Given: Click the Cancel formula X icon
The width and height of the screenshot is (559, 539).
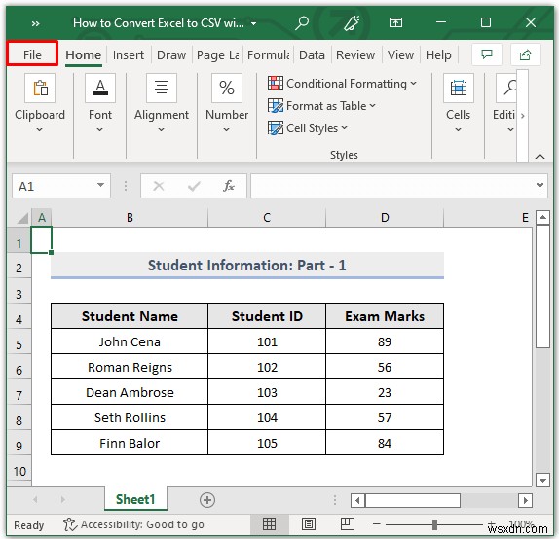Looking at the screenshot, I should tap(159, 186).
